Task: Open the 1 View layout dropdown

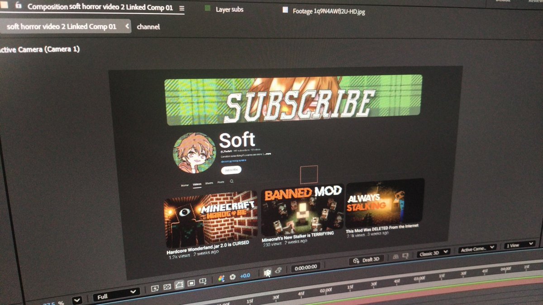Action: pos(519,245)
